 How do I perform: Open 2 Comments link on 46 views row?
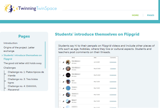[113, 82]
